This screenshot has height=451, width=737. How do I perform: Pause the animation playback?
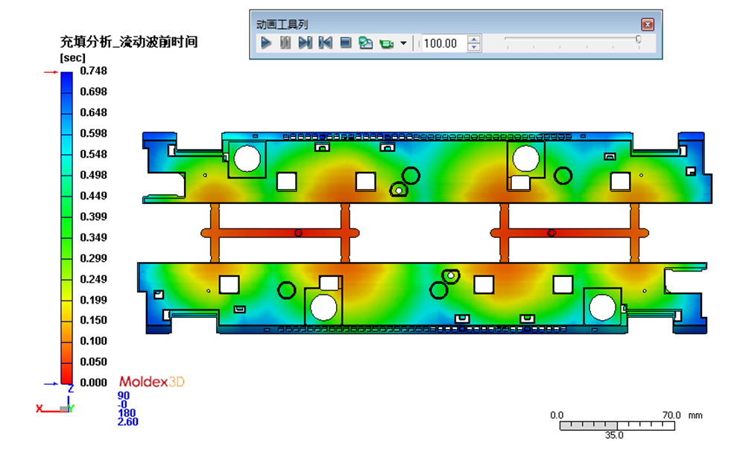[285, 43]
